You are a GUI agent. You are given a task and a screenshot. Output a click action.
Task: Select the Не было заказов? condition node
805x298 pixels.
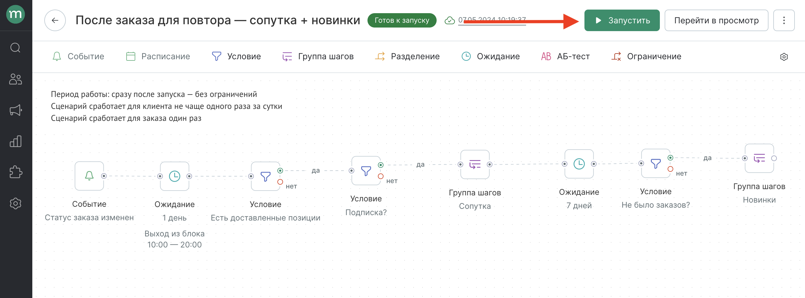655,163
